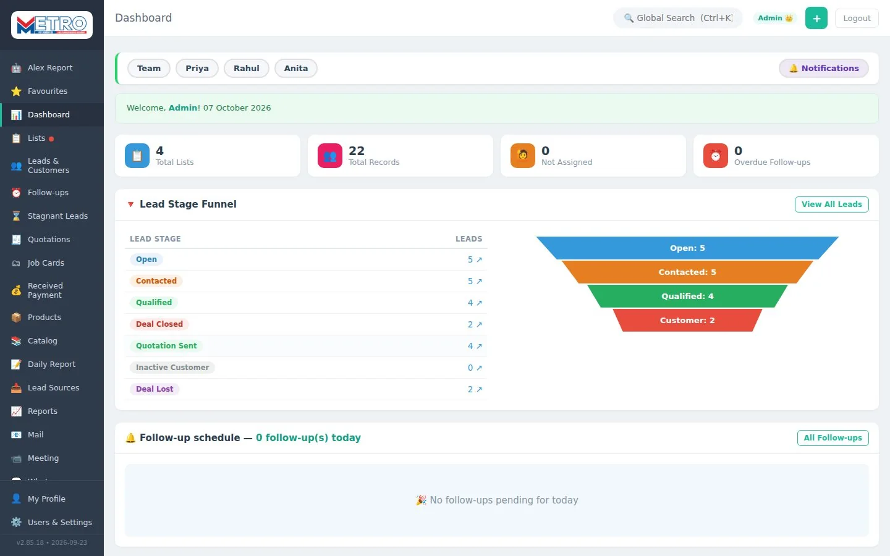Image resolution: width=890 pixels, height=556 pixels.
Task: Click View All Leads button
Action: (832, 204)
